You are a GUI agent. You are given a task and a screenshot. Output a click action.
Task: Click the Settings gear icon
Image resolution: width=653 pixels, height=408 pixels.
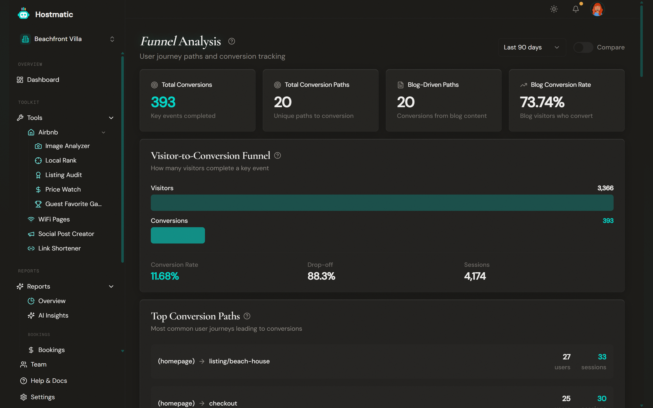pyautogui.click(x=24, y=397)
